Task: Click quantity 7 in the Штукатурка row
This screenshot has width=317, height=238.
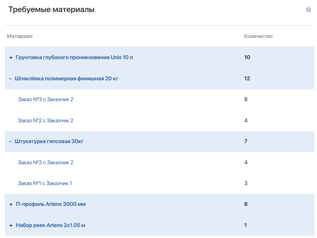Action: click(246, 141)
